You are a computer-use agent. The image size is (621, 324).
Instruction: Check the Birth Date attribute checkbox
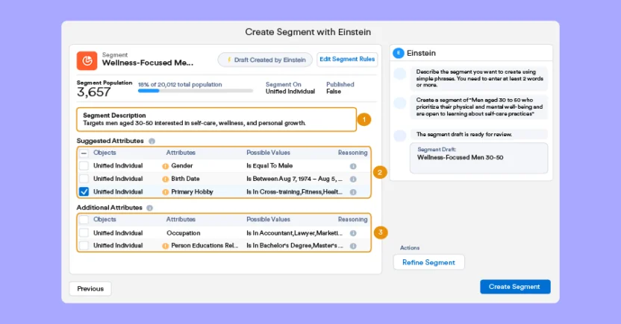[84, 179]
